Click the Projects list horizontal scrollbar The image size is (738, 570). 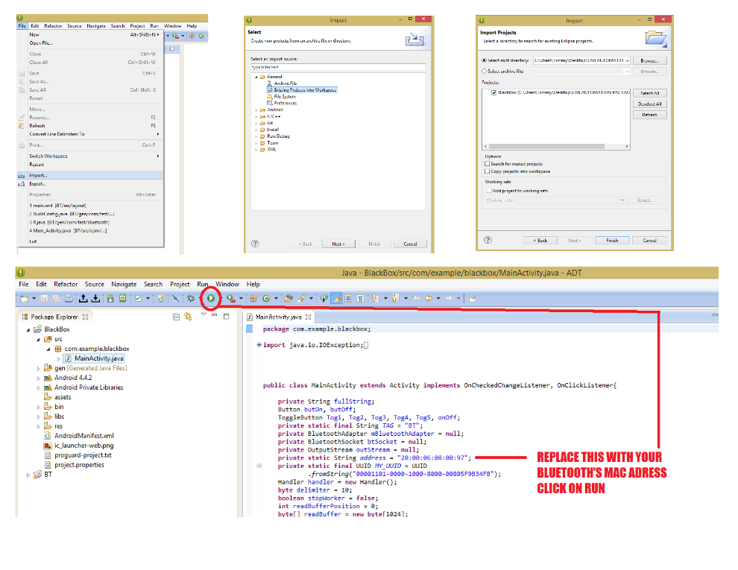(556, 146)
